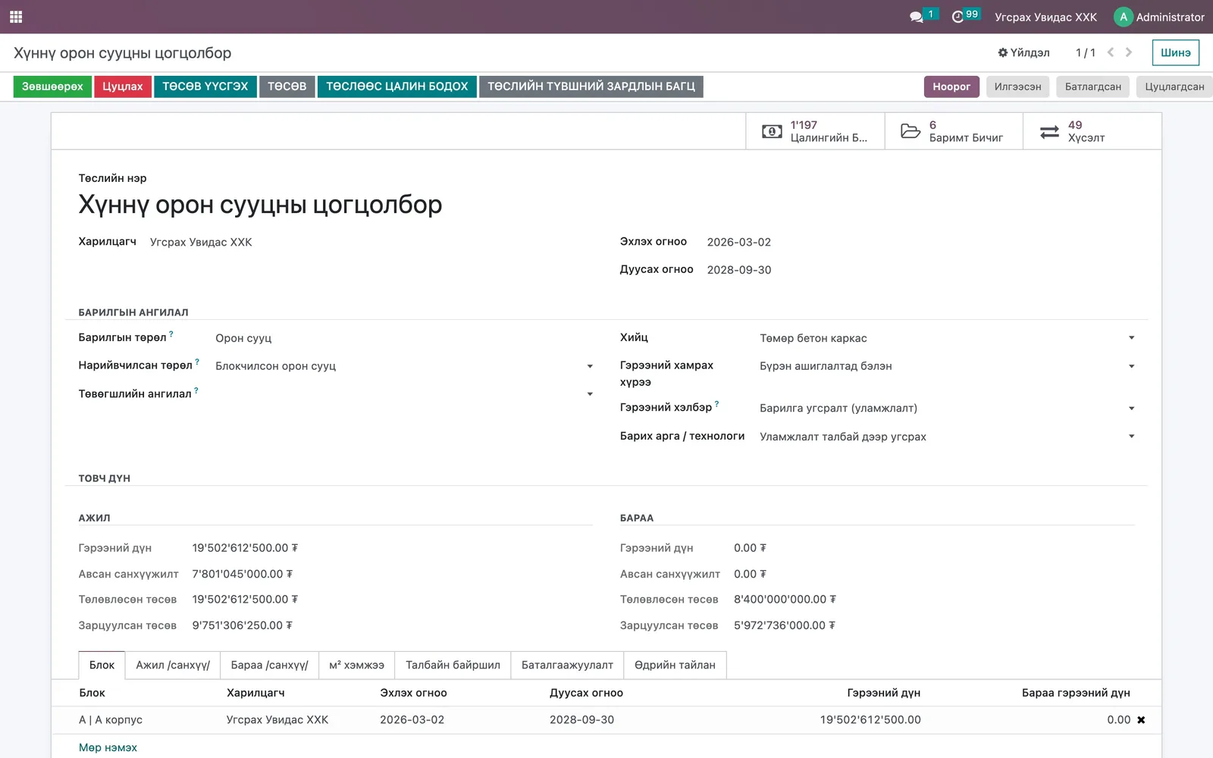Expand the Нарийвчилсан төрөл dropdown
Screen dimensions: 1213x758
click(590, 366)
